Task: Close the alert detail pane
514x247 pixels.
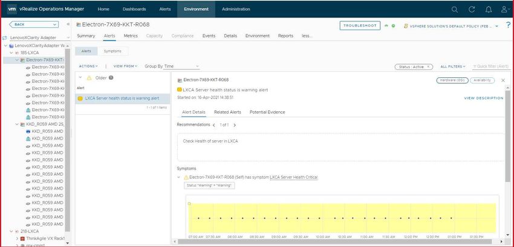Action: point(503,80)
